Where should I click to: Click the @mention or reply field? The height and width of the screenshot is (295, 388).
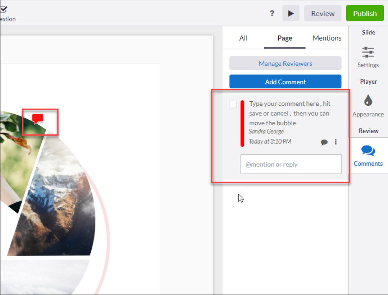coord(291,164)
